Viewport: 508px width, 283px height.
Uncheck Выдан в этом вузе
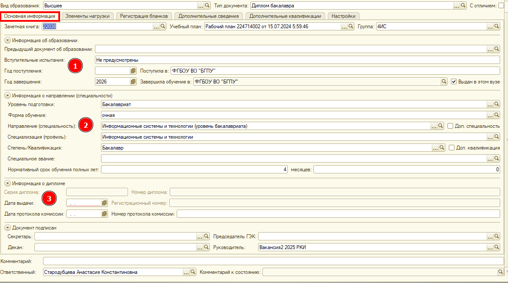[x=454, y=81]
